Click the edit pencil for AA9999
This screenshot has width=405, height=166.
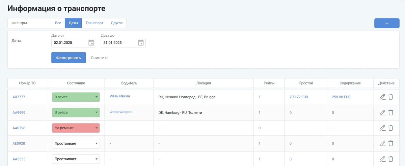[x=382, y=112]
